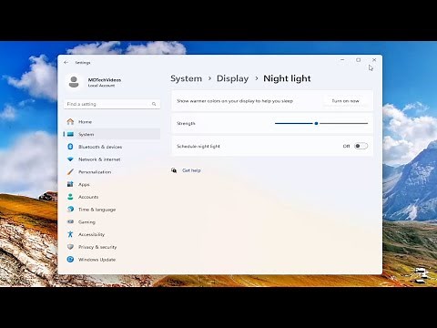Click the Apps icon

pyautogui.click(x=70, y=184)
